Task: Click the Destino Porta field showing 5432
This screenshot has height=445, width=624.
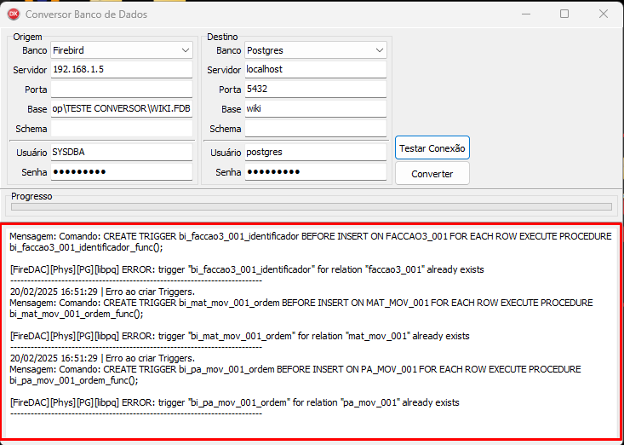Action: 316,89
